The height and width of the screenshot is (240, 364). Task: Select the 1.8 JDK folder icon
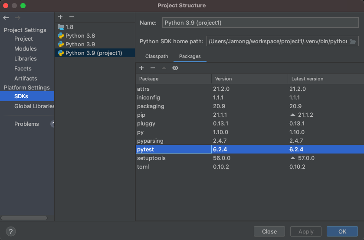pos(61,27)
